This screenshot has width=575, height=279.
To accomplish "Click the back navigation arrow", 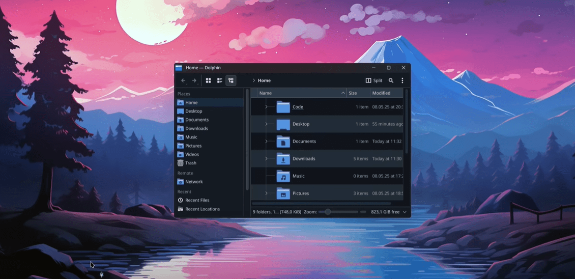I will point(183,80).
